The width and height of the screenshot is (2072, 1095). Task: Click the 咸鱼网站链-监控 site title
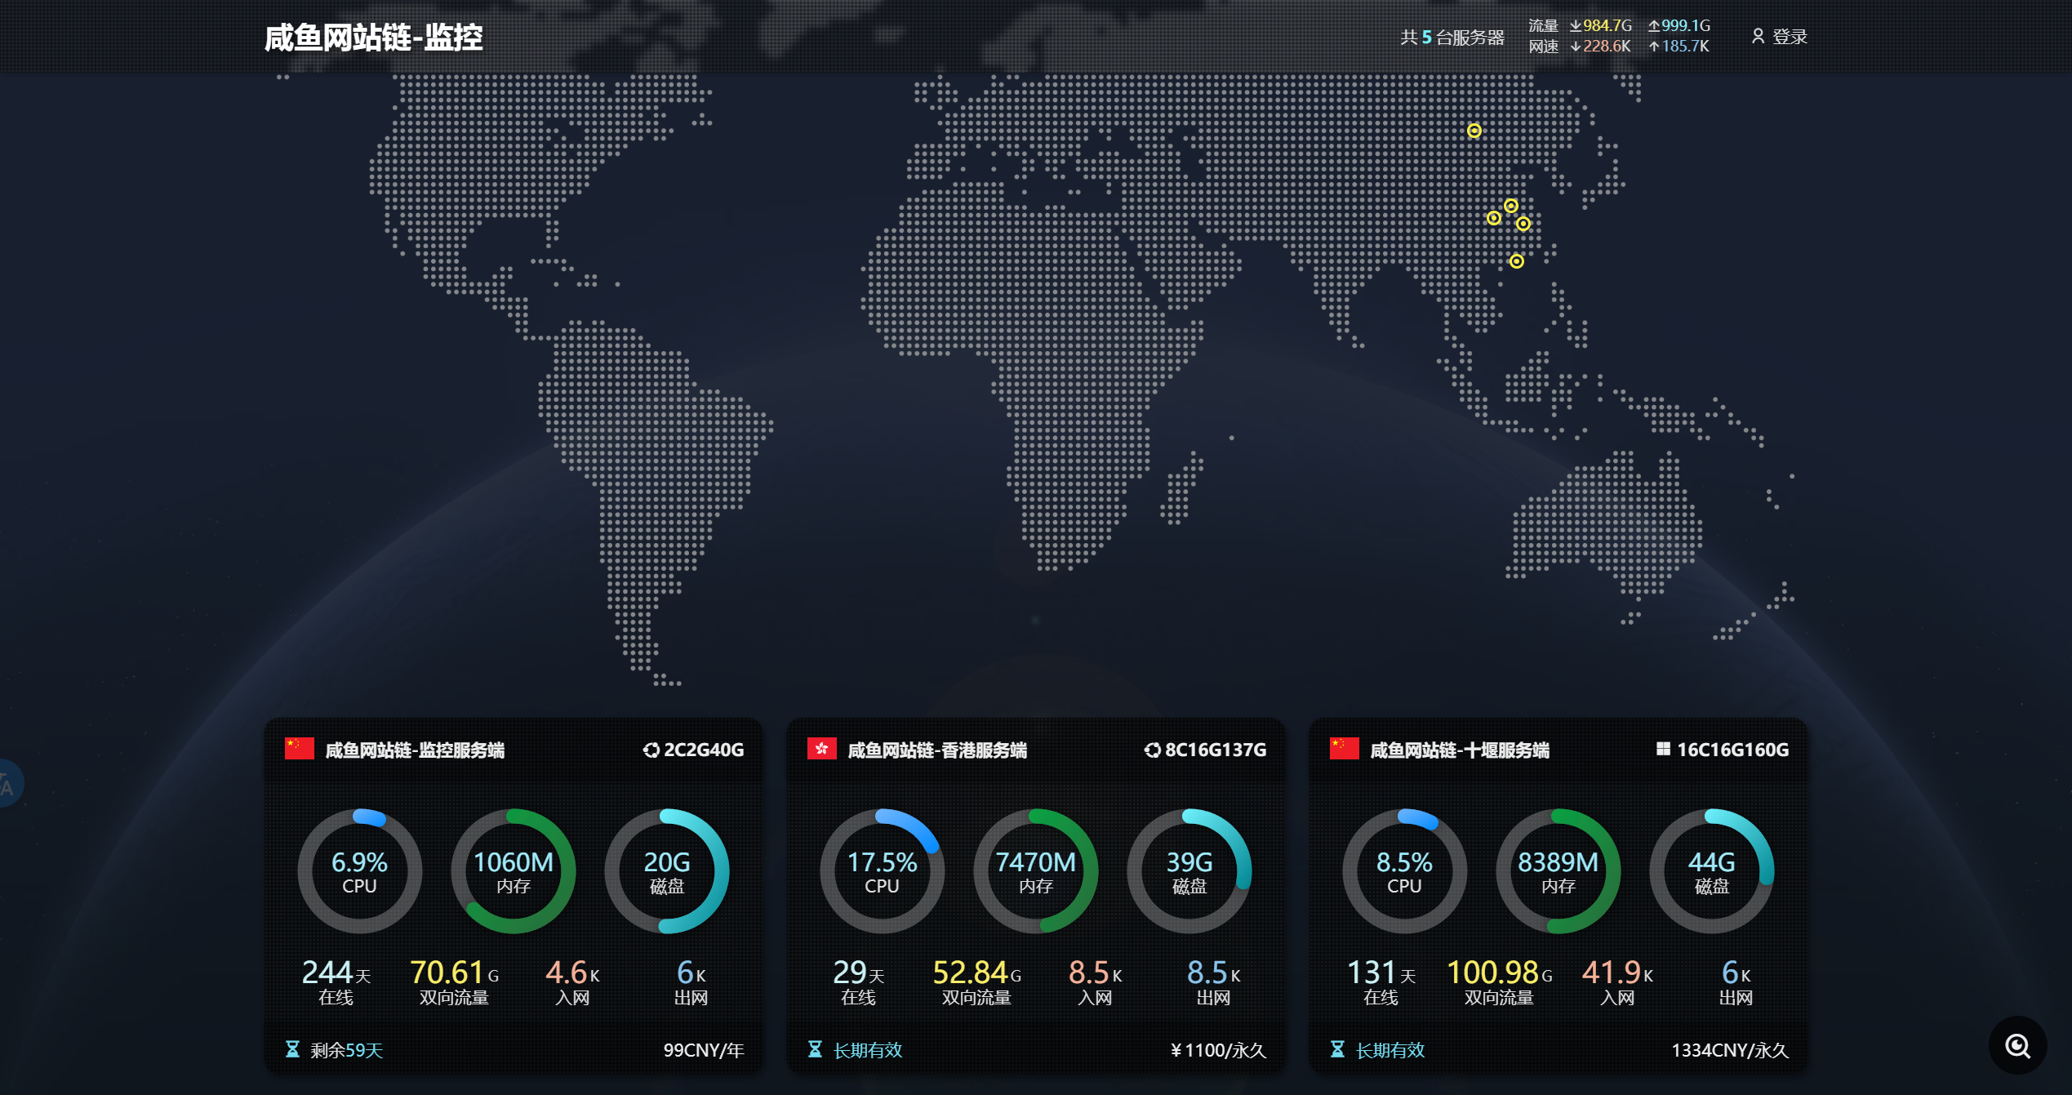pyautogui.click(x=373, y=38)
